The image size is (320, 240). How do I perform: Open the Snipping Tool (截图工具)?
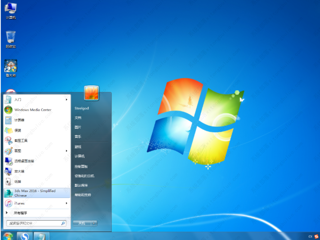22,140
